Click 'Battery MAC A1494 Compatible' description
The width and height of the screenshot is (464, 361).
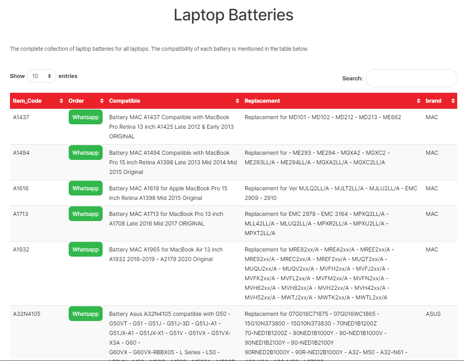click(173, 162)
